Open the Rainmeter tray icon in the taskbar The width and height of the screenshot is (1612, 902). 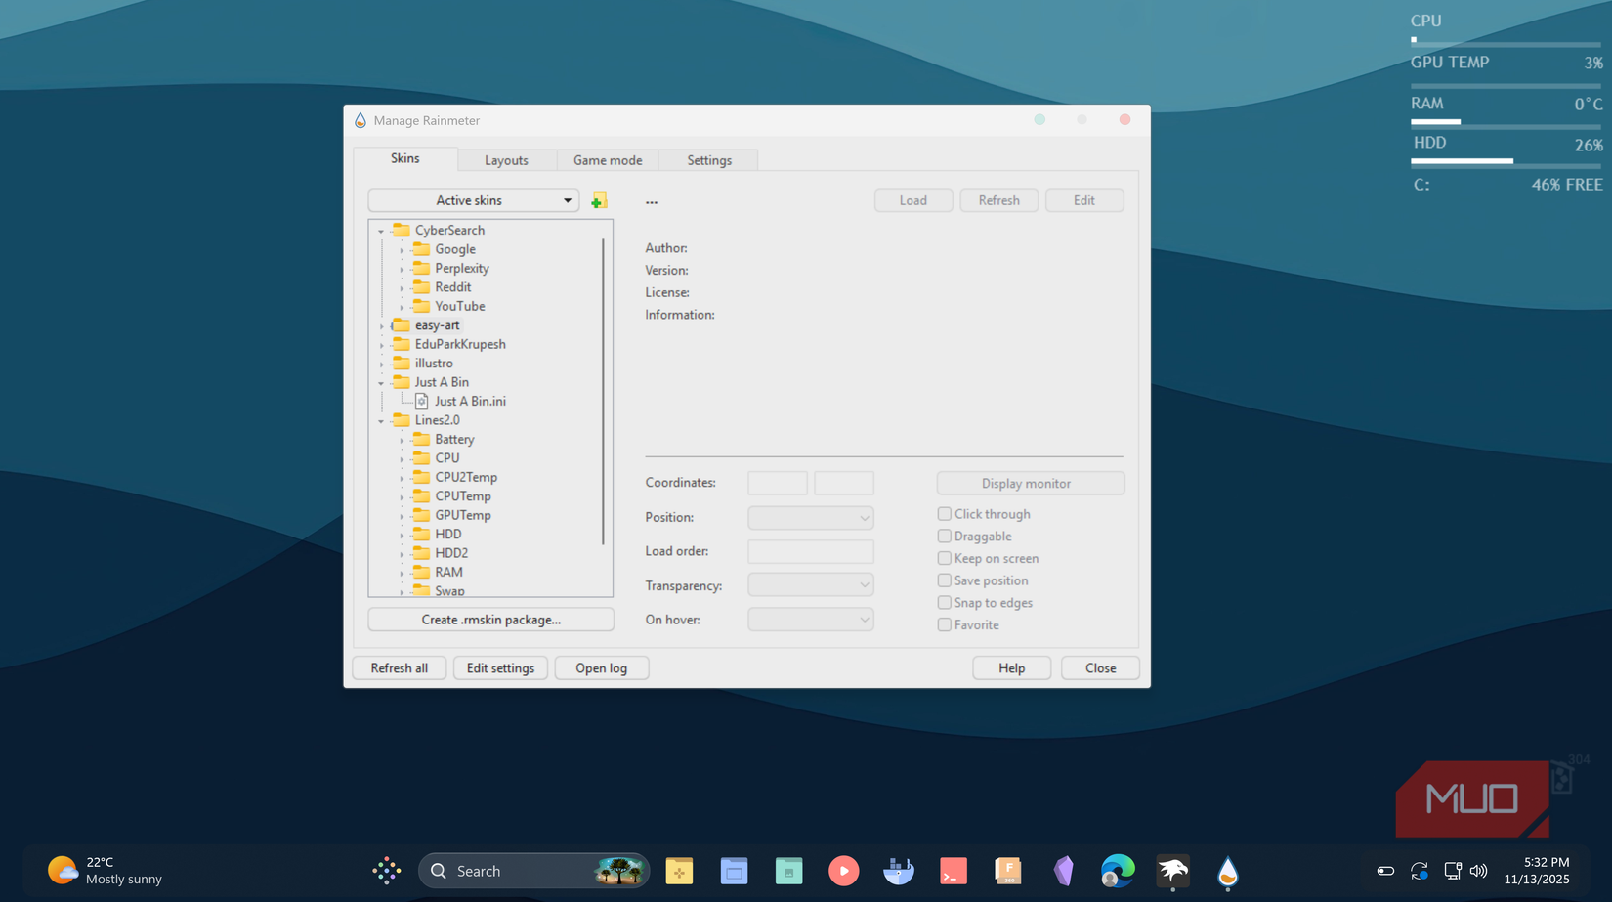pyautogui.click(x=1228, y=871)
